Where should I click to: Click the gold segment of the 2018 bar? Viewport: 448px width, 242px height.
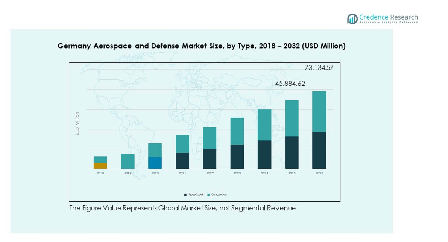[100, 166]
